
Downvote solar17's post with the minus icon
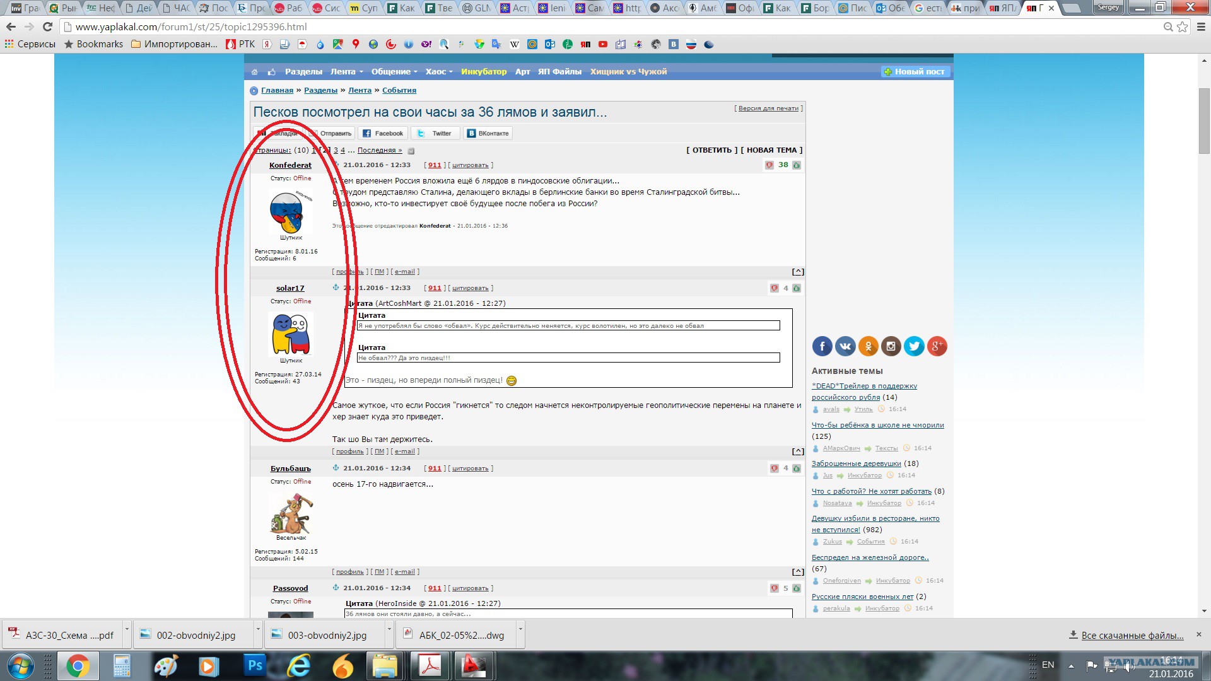(774, 288)
